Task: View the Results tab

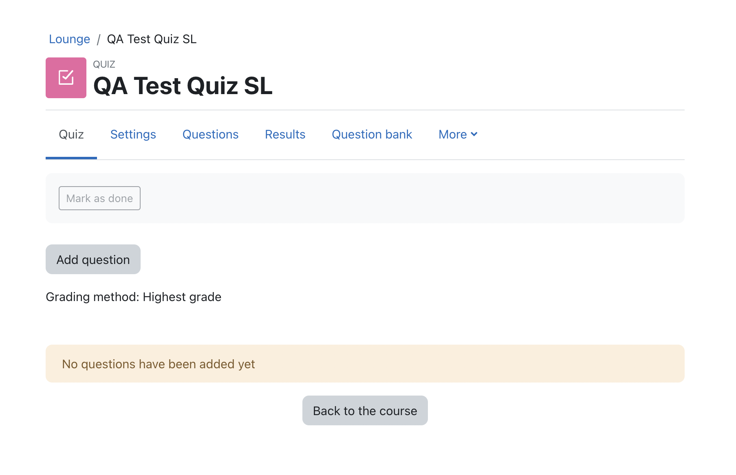Action: (x=285, y=134)
